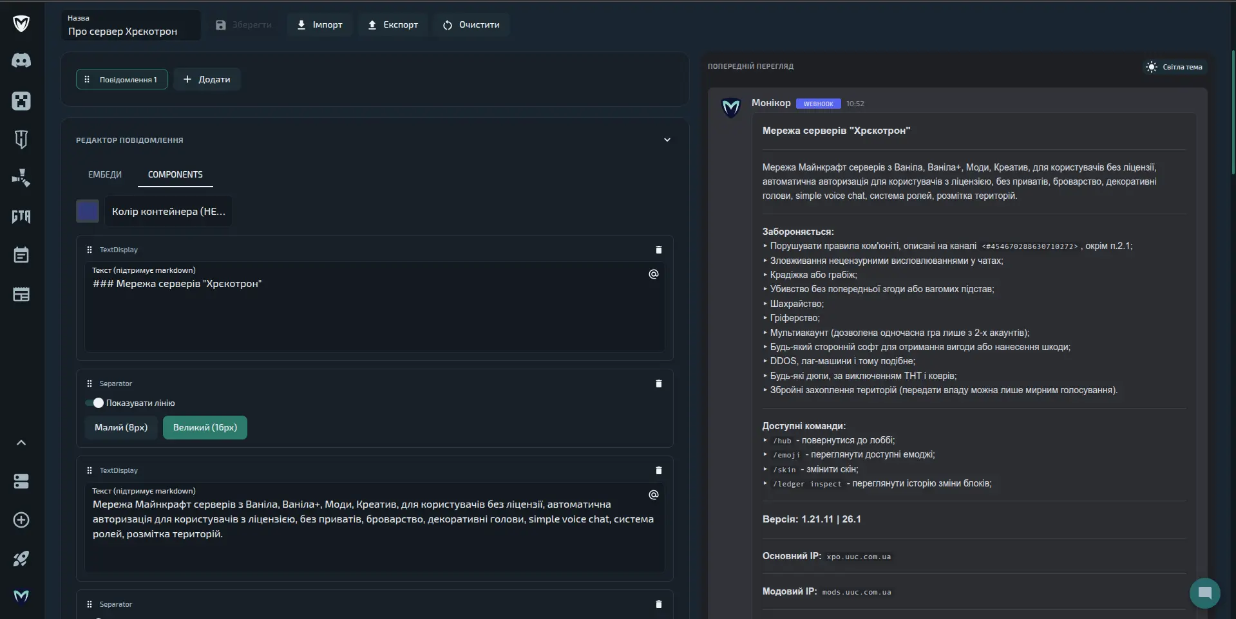The width and height of the screenshot is (1236, 619).
Task: Click the /ledger inspect command text
Action: pos(807,484)
